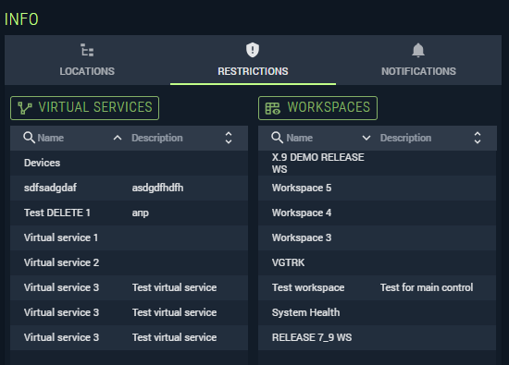Click the Restrictions shield icon
Screen dimensions: 509x365
[x=253, y=50]
